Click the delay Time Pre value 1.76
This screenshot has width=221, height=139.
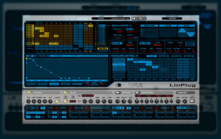(x=73, y=101)
